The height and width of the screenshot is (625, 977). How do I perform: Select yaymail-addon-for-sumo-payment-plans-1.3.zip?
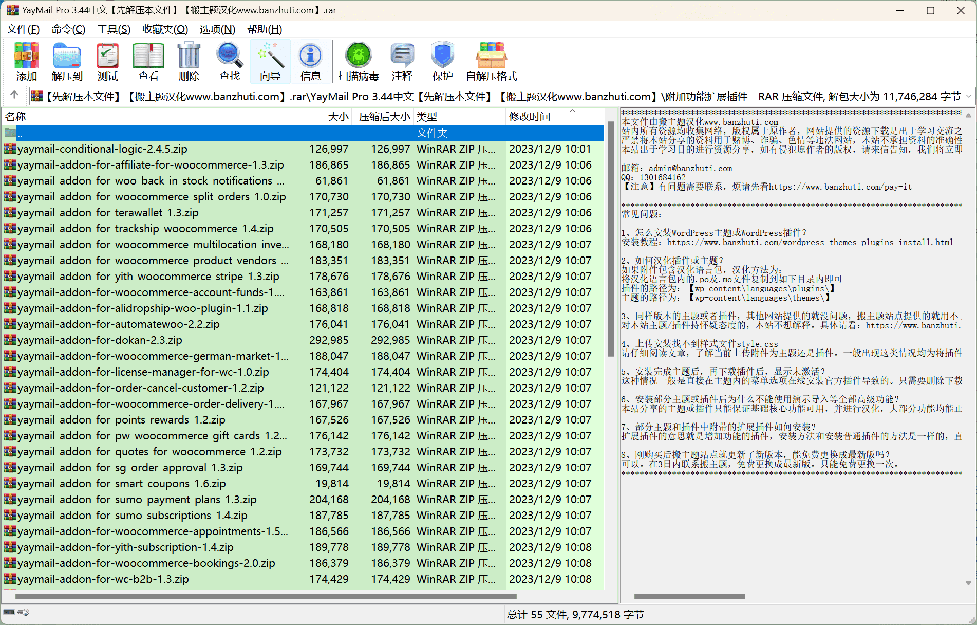pos(303,500)
